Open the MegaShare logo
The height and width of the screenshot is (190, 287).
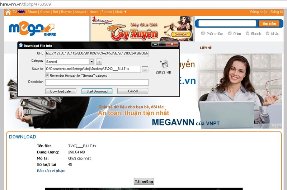click(32, 29)
